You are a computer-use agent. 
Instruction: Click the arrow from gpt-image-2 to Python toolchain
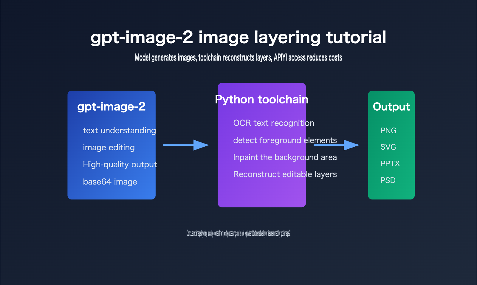pos(186,145)
